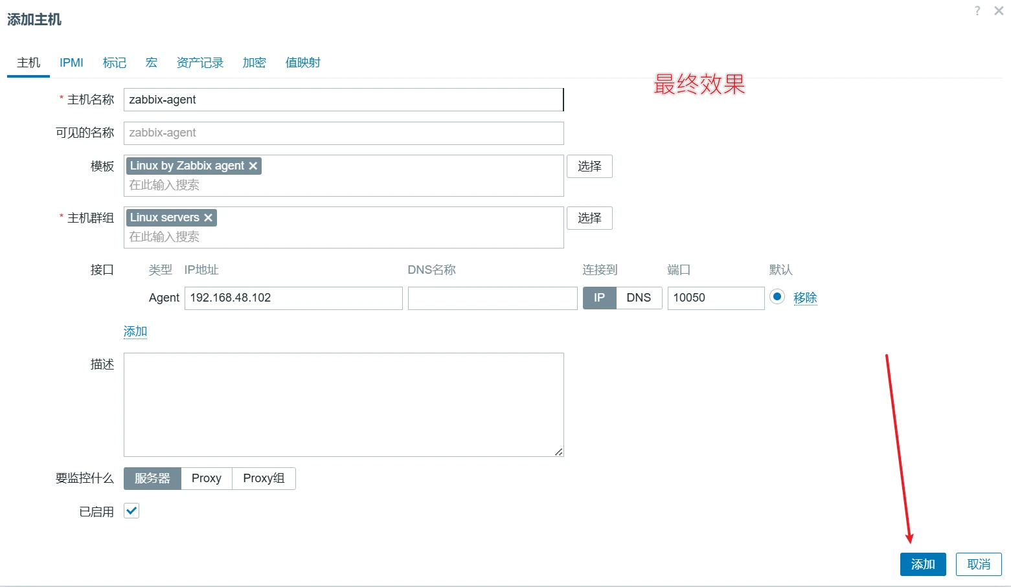The width and height of the screenshot is (1011, 587).
Task: Open host group selection with the select button
Action: click(x=589, y=218)
